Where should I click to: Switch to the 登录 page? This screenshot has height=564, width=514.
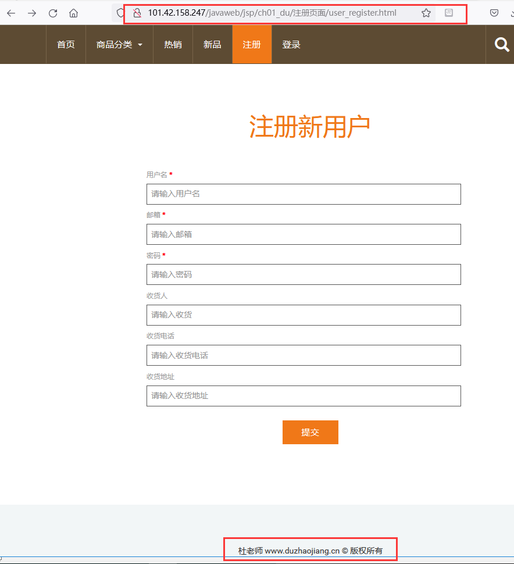pos(291,45)
